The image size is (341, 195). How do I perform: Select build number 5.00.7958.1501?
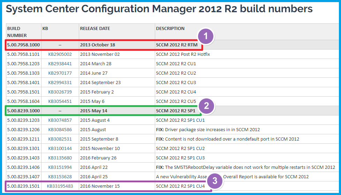point(23,92)
